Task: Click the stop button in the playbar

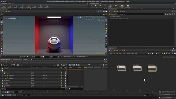Action: tap(8, 92)
